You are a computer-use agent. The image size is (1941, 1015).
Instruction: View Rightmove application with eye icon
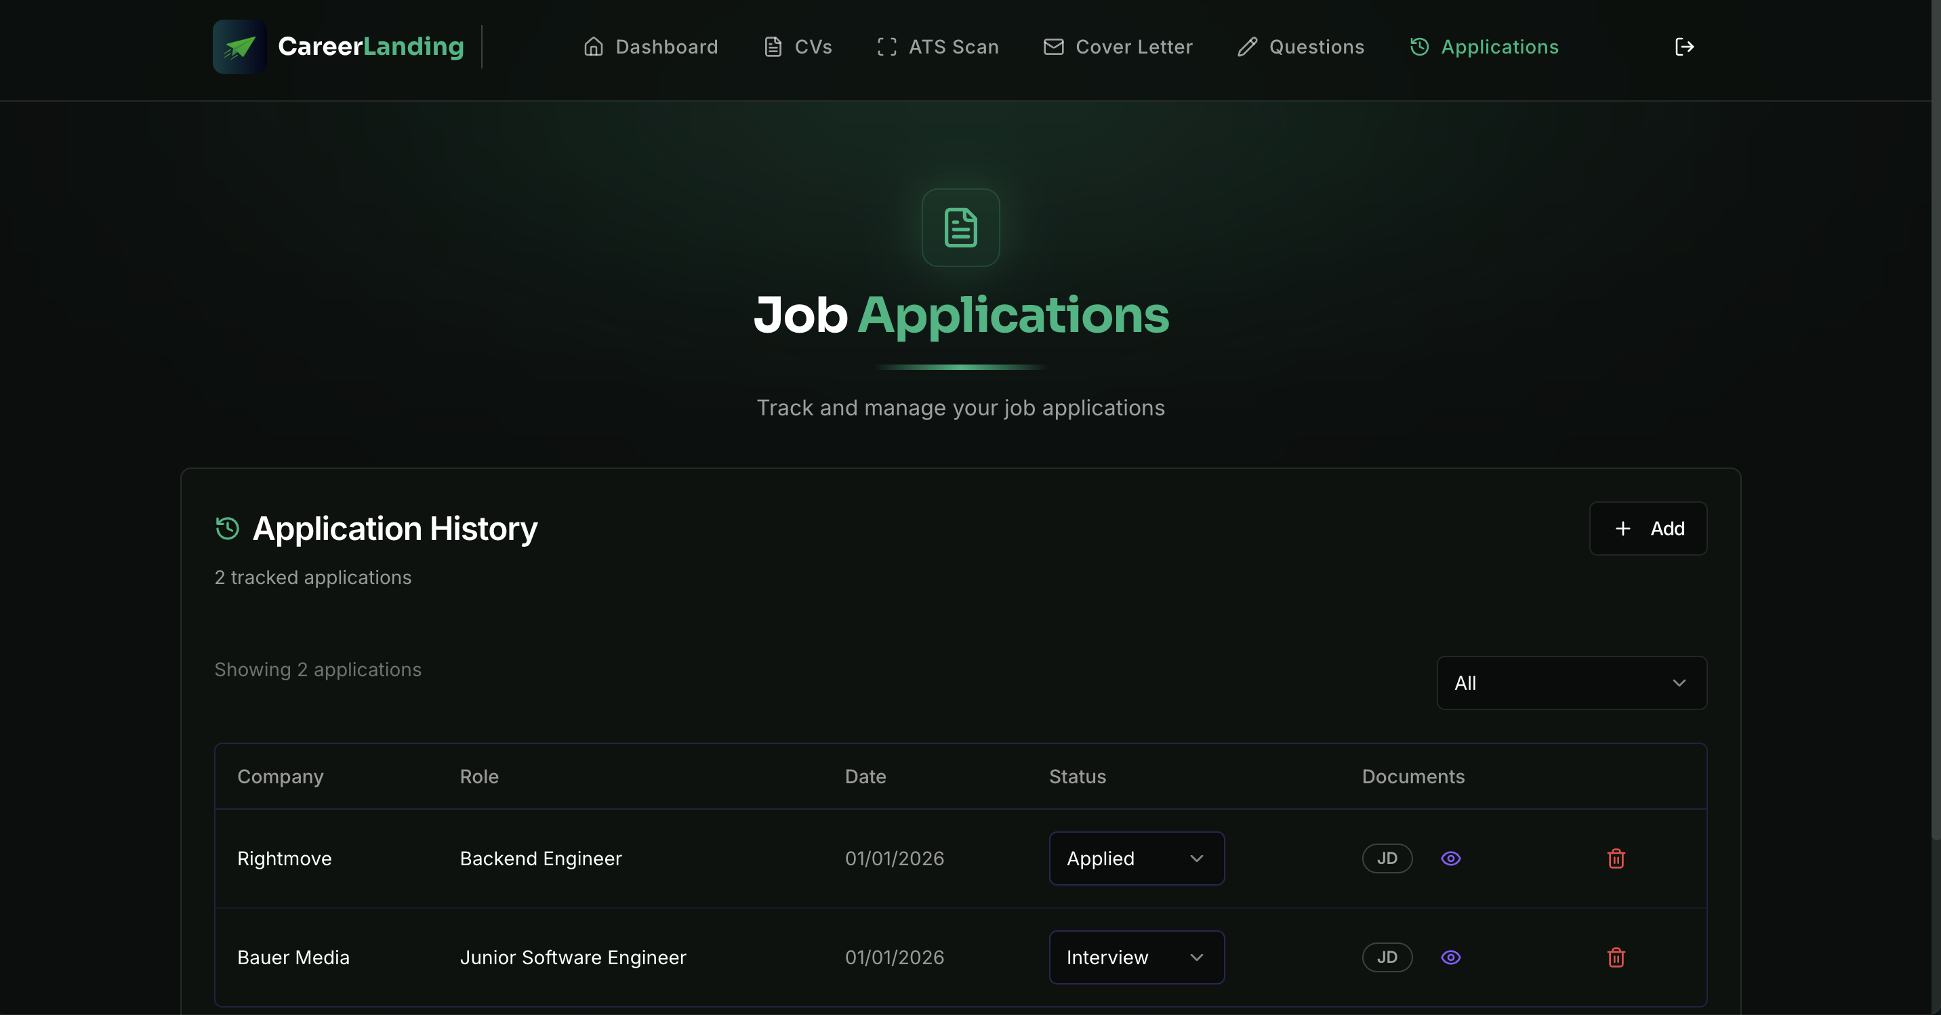click(x=1450, y=858)
